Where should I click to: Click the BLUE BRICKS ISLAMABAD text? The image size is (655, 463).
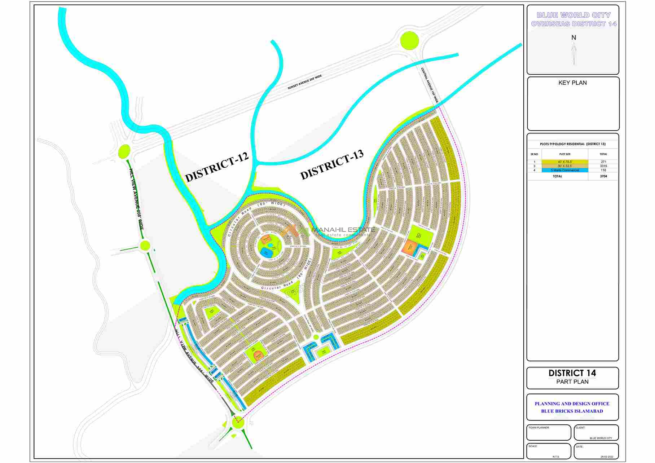(x=572, y=411)
